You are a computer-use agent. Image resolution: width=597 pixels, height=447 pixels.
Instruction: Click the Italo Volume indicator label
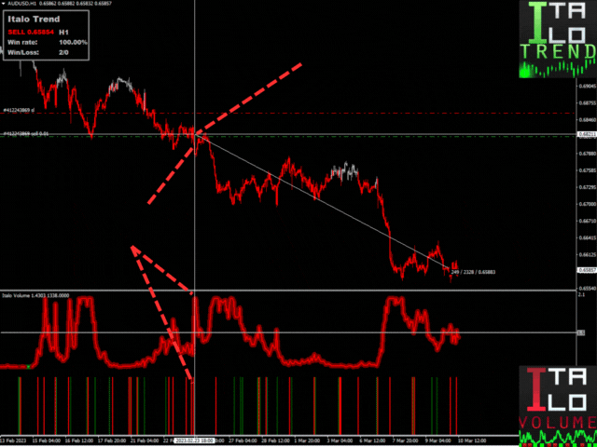coord(31,294)
